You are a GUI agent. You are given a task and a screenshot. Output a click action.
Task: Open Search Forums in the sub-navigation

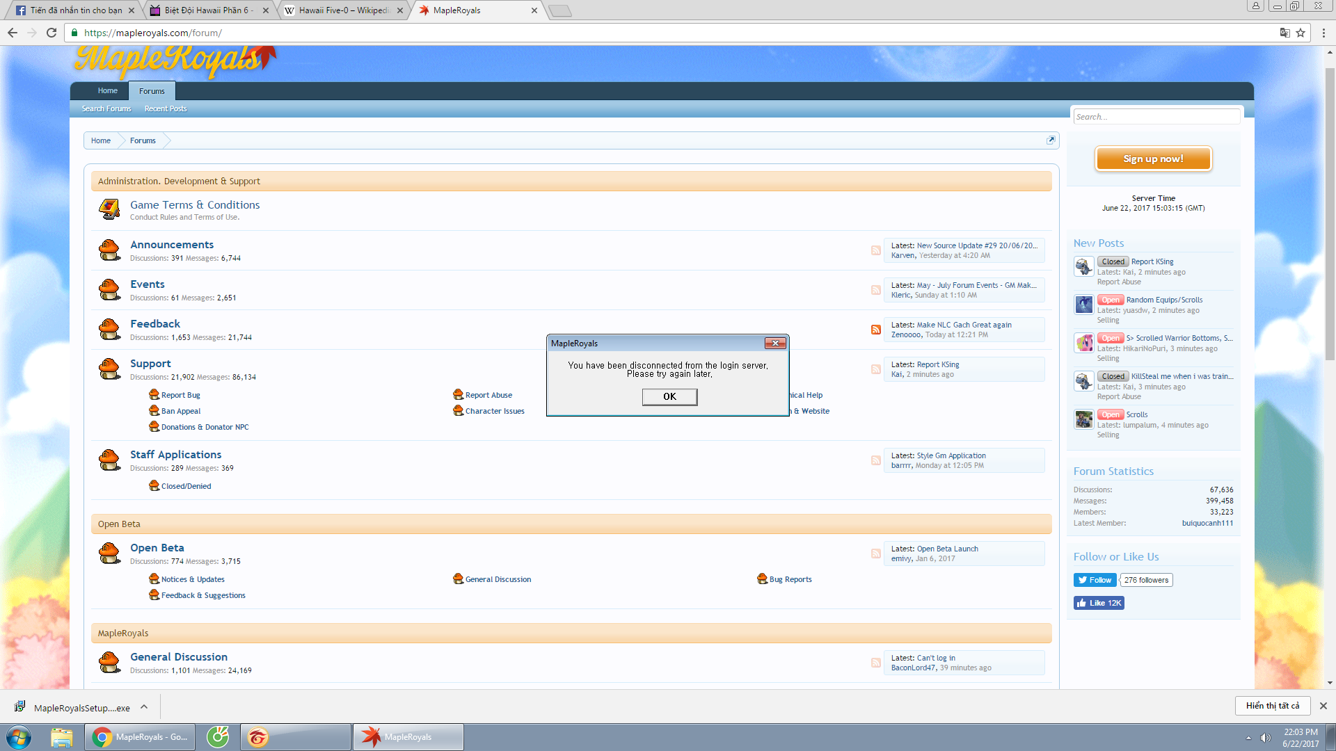click(x=106, y=108)
